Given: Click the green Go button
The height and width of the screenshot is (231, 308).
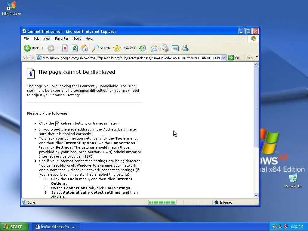Looking at the screenshot, I should pyautogui.click(x=234, y=58).
